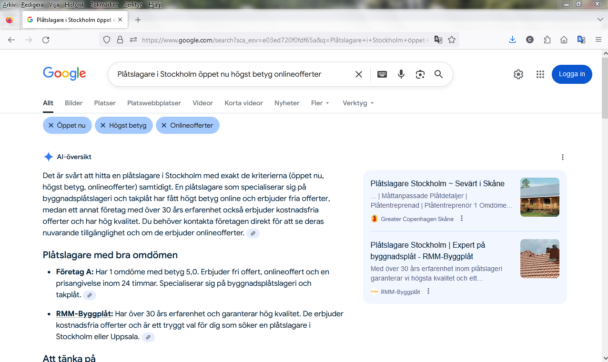The image size is (608, 362).
Task: Start voice search with the microphone icon
Action: pos(401,74)
